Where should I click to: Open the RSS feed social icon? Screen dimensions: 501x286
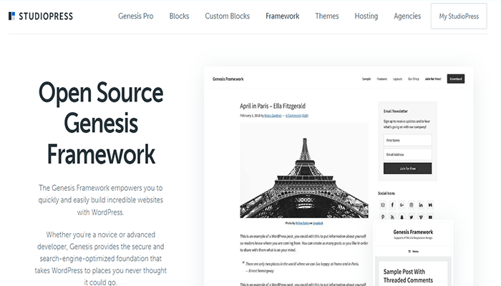coord(393,216)
